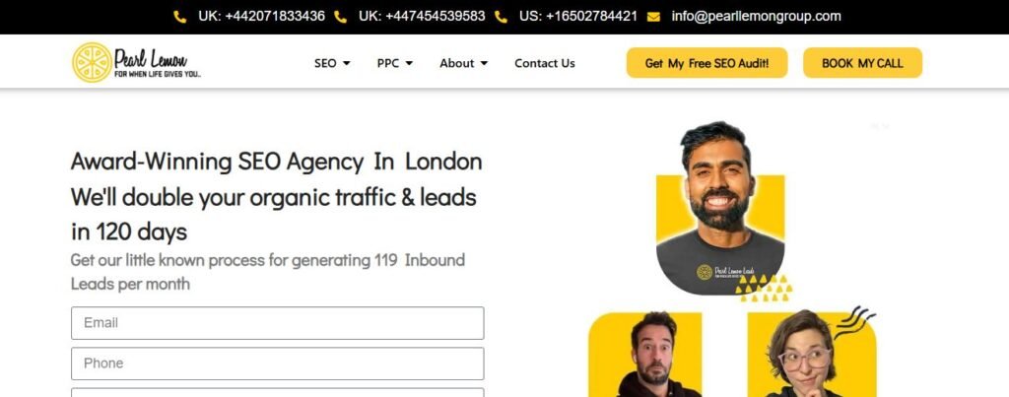
Task: Click the smiling bearded man's photo
Action: click(720, 207)
